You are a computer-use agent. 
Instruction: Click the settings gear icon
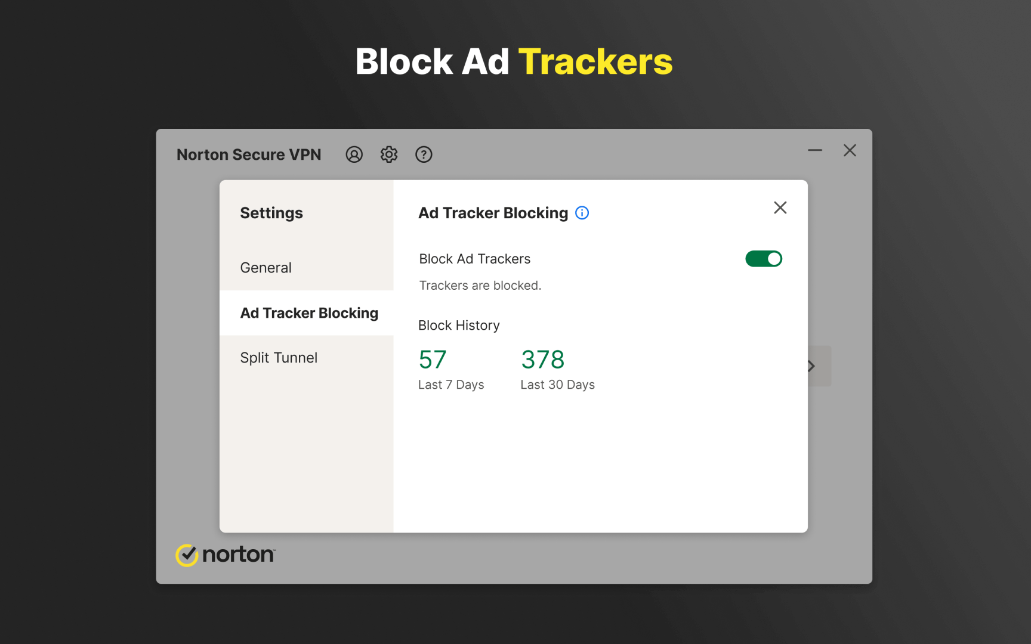(389, 154)
